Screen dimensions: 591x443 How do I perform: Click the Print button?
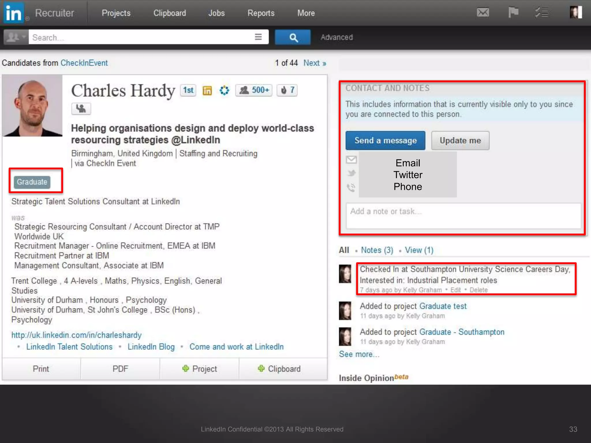coord(41,369)
